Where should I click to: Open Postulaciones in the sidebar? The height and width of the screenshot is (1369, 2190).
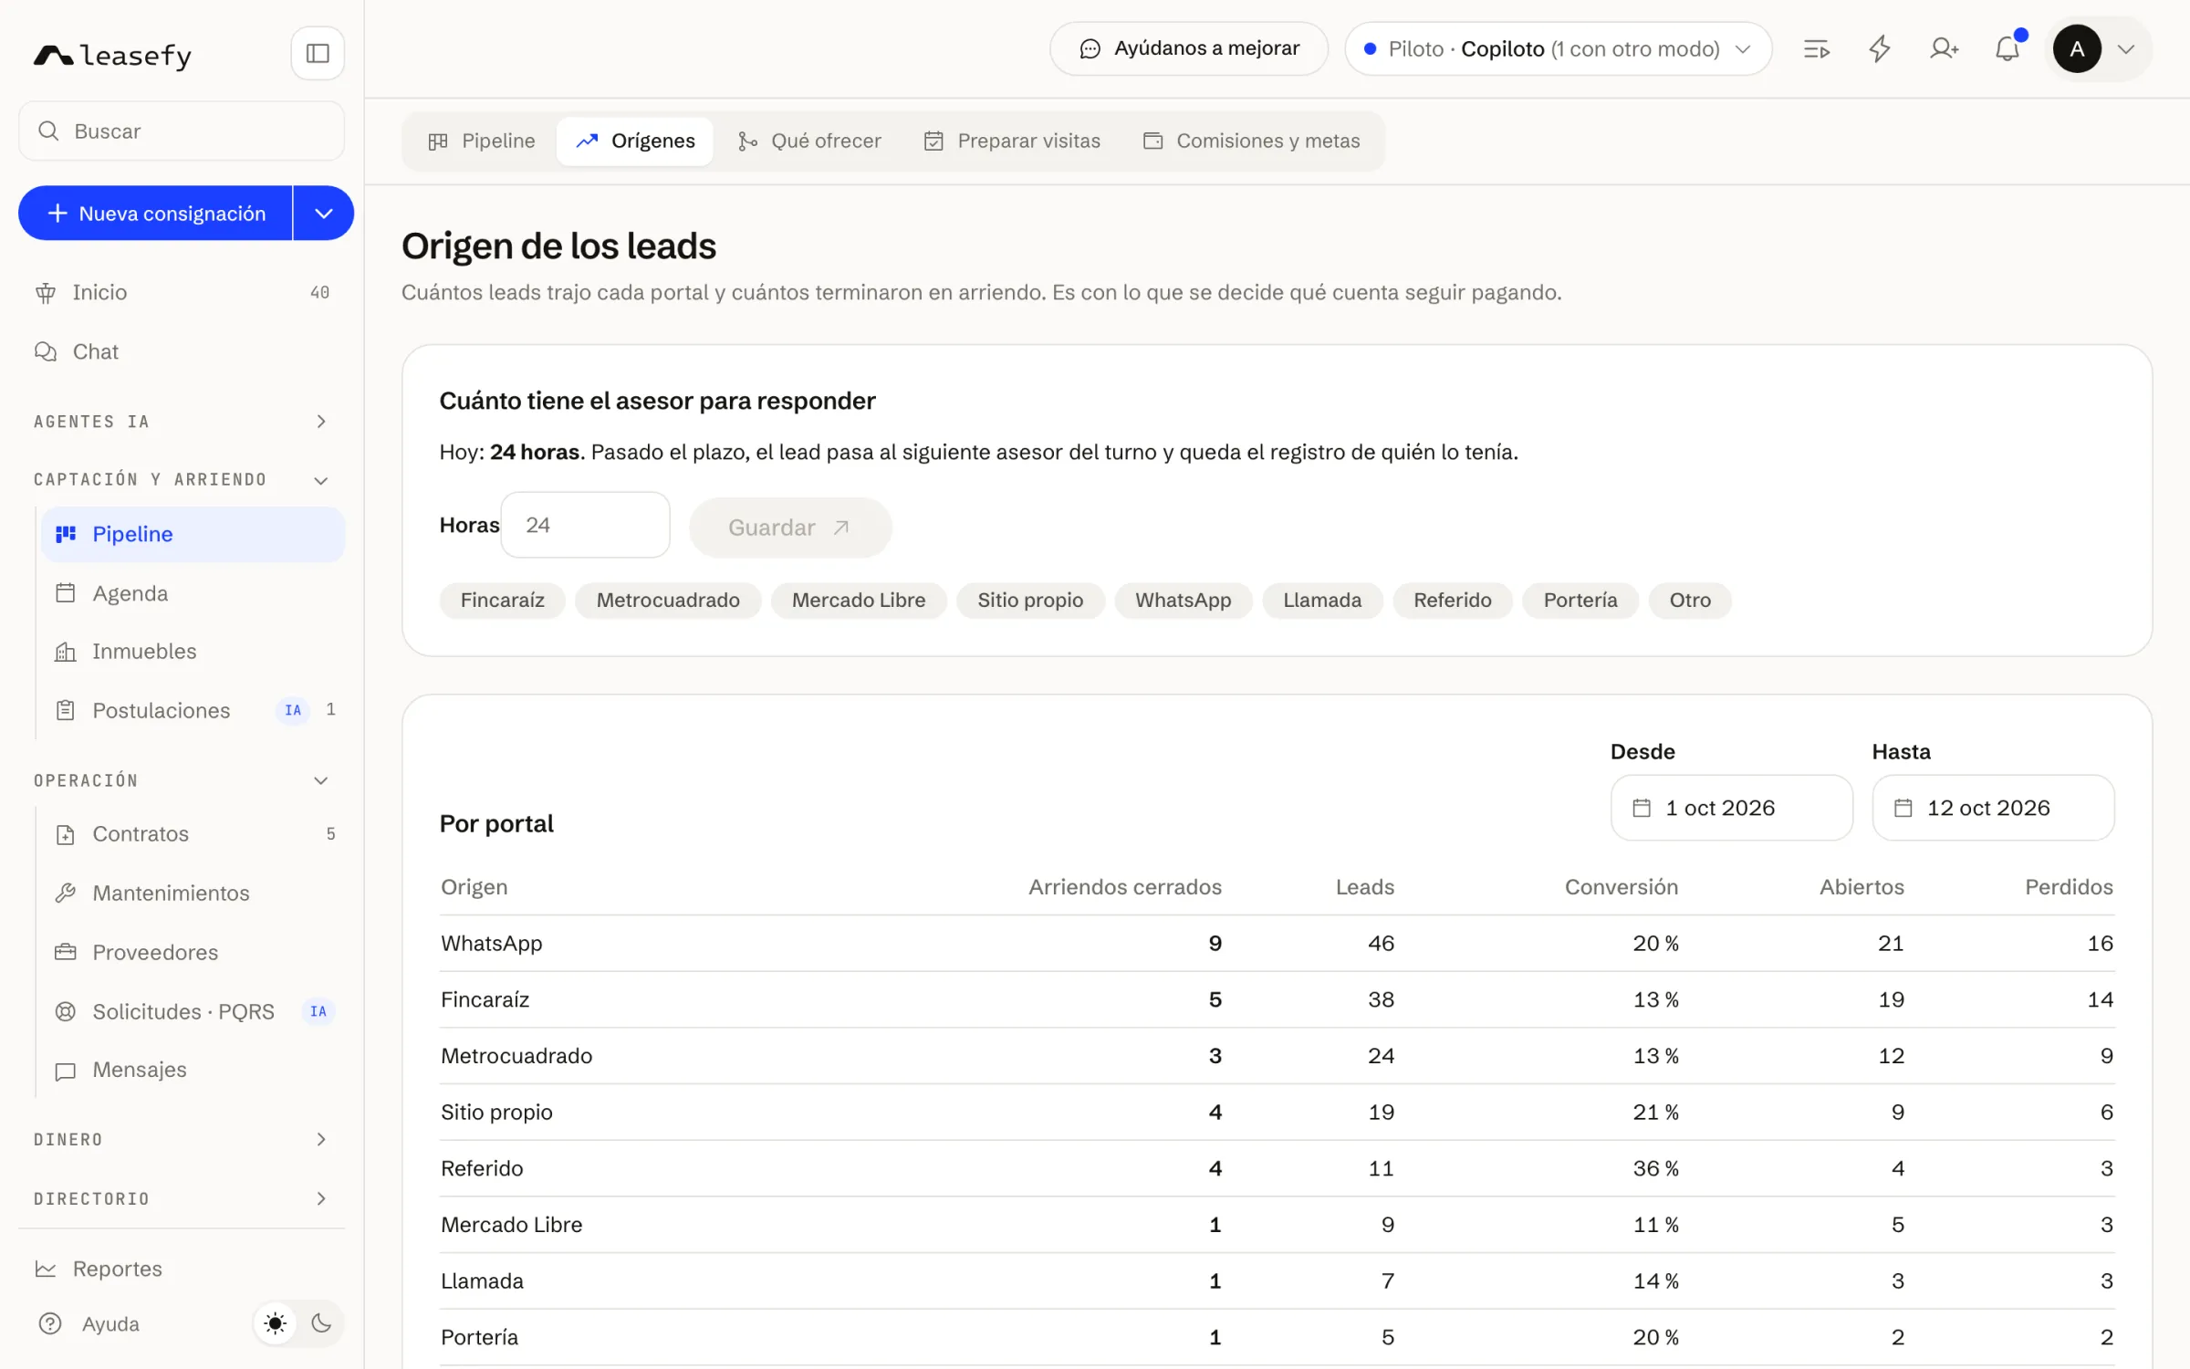point(193,710)
